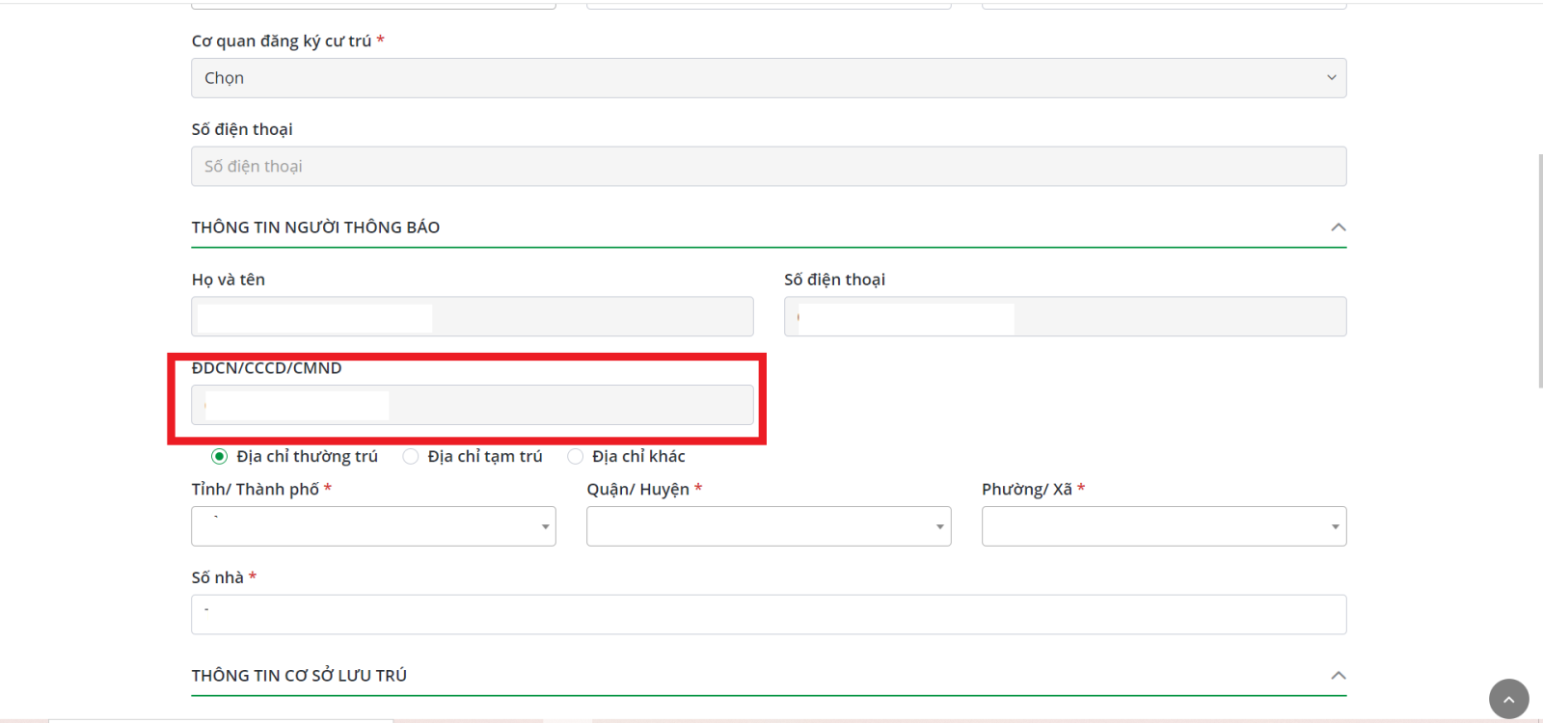Open the Quận/ Huyện dropdown
The height and width of the screenshot is (723, 1543).
coord(769,526)
